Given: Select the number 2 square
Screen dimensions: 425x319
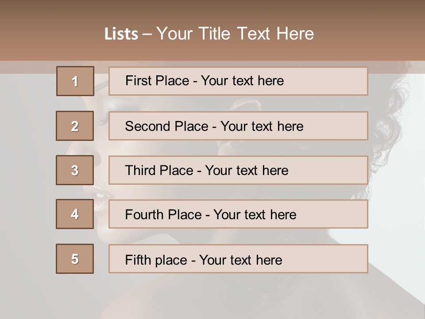Looking at the screenshot, I should tap(75, 126).
